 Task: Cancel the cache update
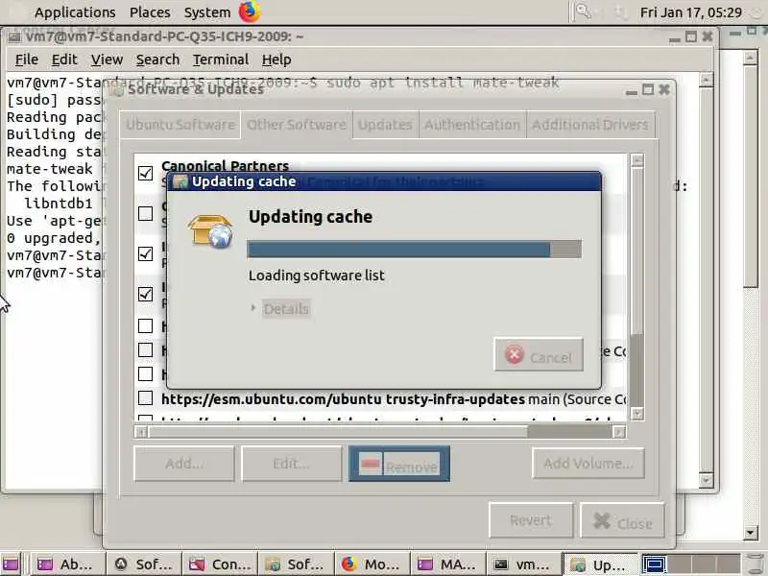coord(539,354)
